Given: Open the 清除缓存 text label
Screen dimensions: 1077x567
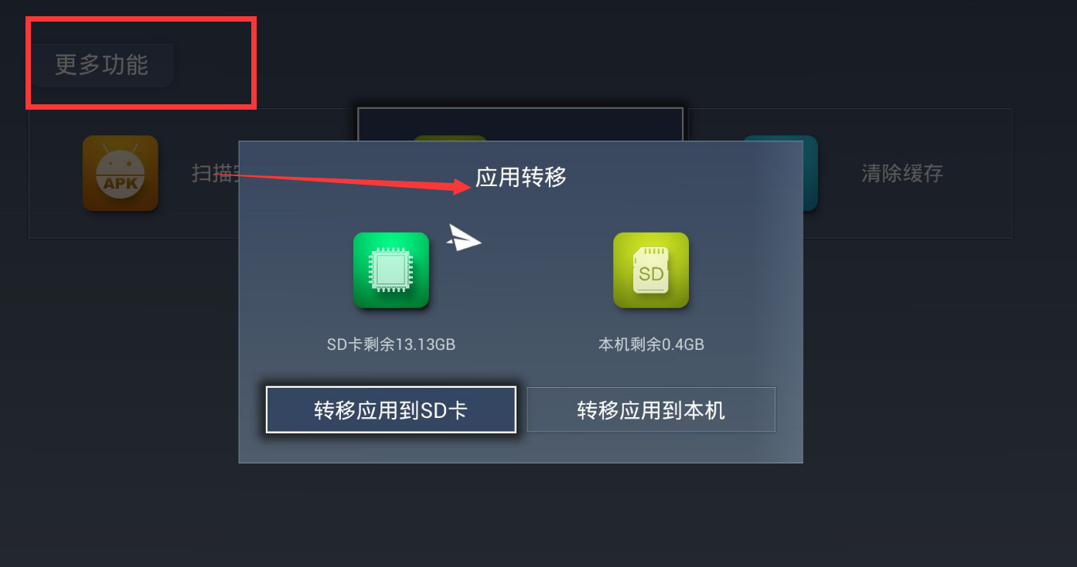Looking at the screenshot, I should click(x=902, y=173).
